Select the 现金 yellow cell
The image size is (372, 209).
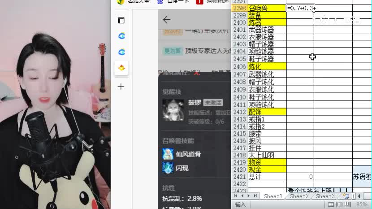(x=267, y=170)
